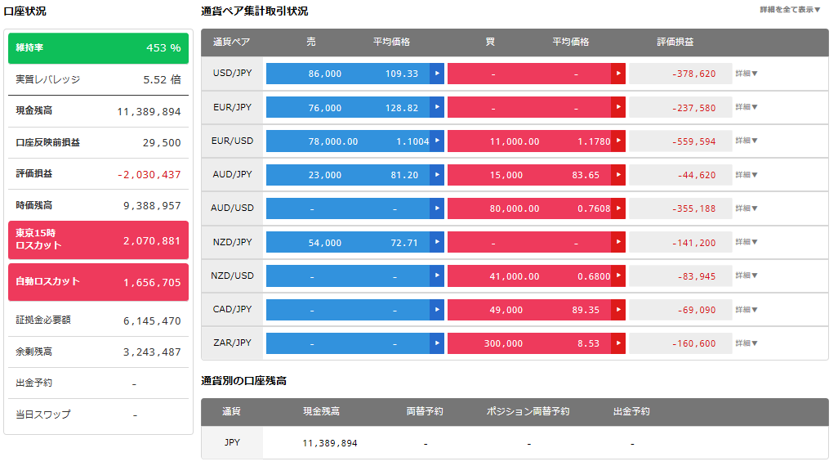This screenshot has width=838, height=466.
Task: Click the 通貨ペア column header
Action: tap(231, 42)
